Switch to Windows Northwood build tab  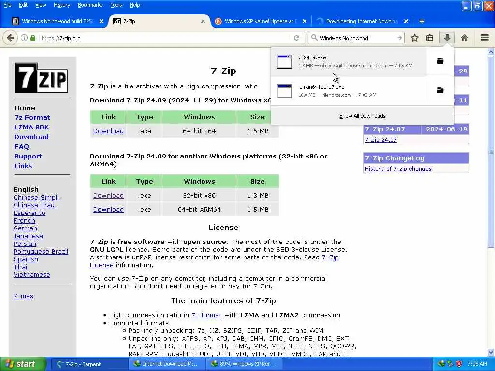pos(57,21)
